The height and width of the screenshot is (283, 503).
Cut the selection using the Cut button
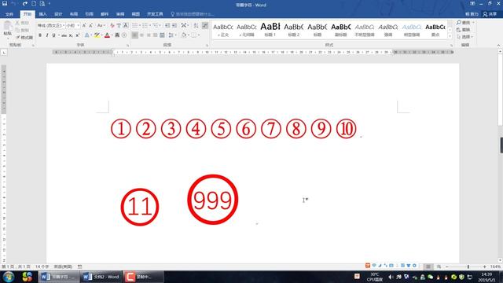coord(23,23)
